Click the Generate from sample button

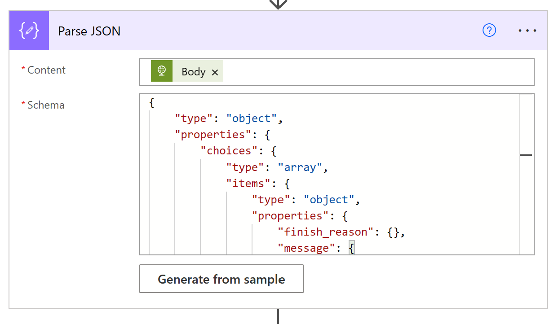[221, 279]
